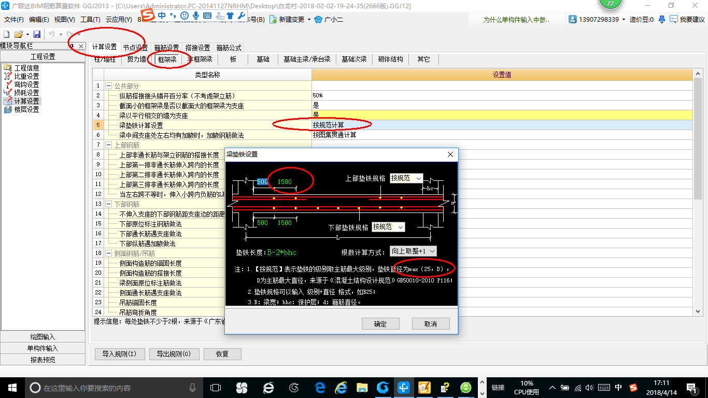
Task: Select 弯钩设置 navigation item
Action: pos(26,84)
